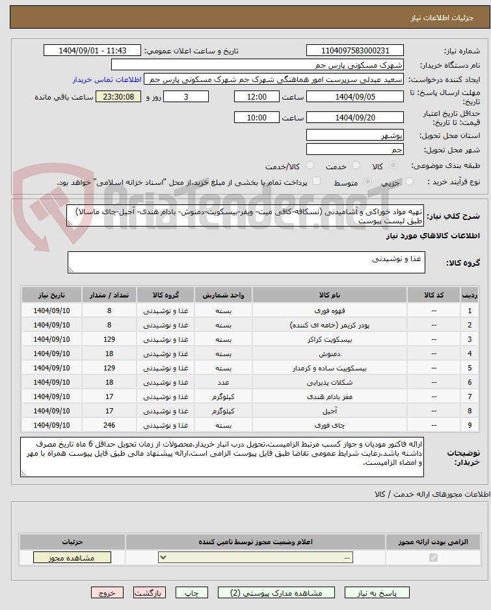Screen dimensions: 491x610
Task: Click the delivery province field بوشهر
Action: (355, 135)
